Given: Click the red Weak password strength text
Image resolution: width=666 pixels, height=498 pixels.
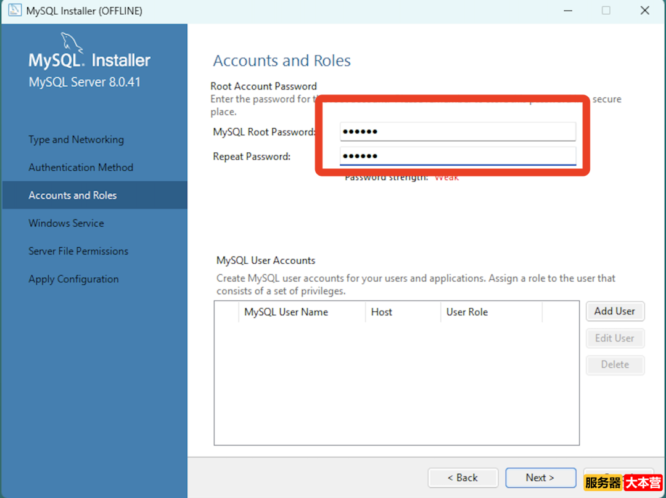Looking at the screenshot, I should 447,178.
